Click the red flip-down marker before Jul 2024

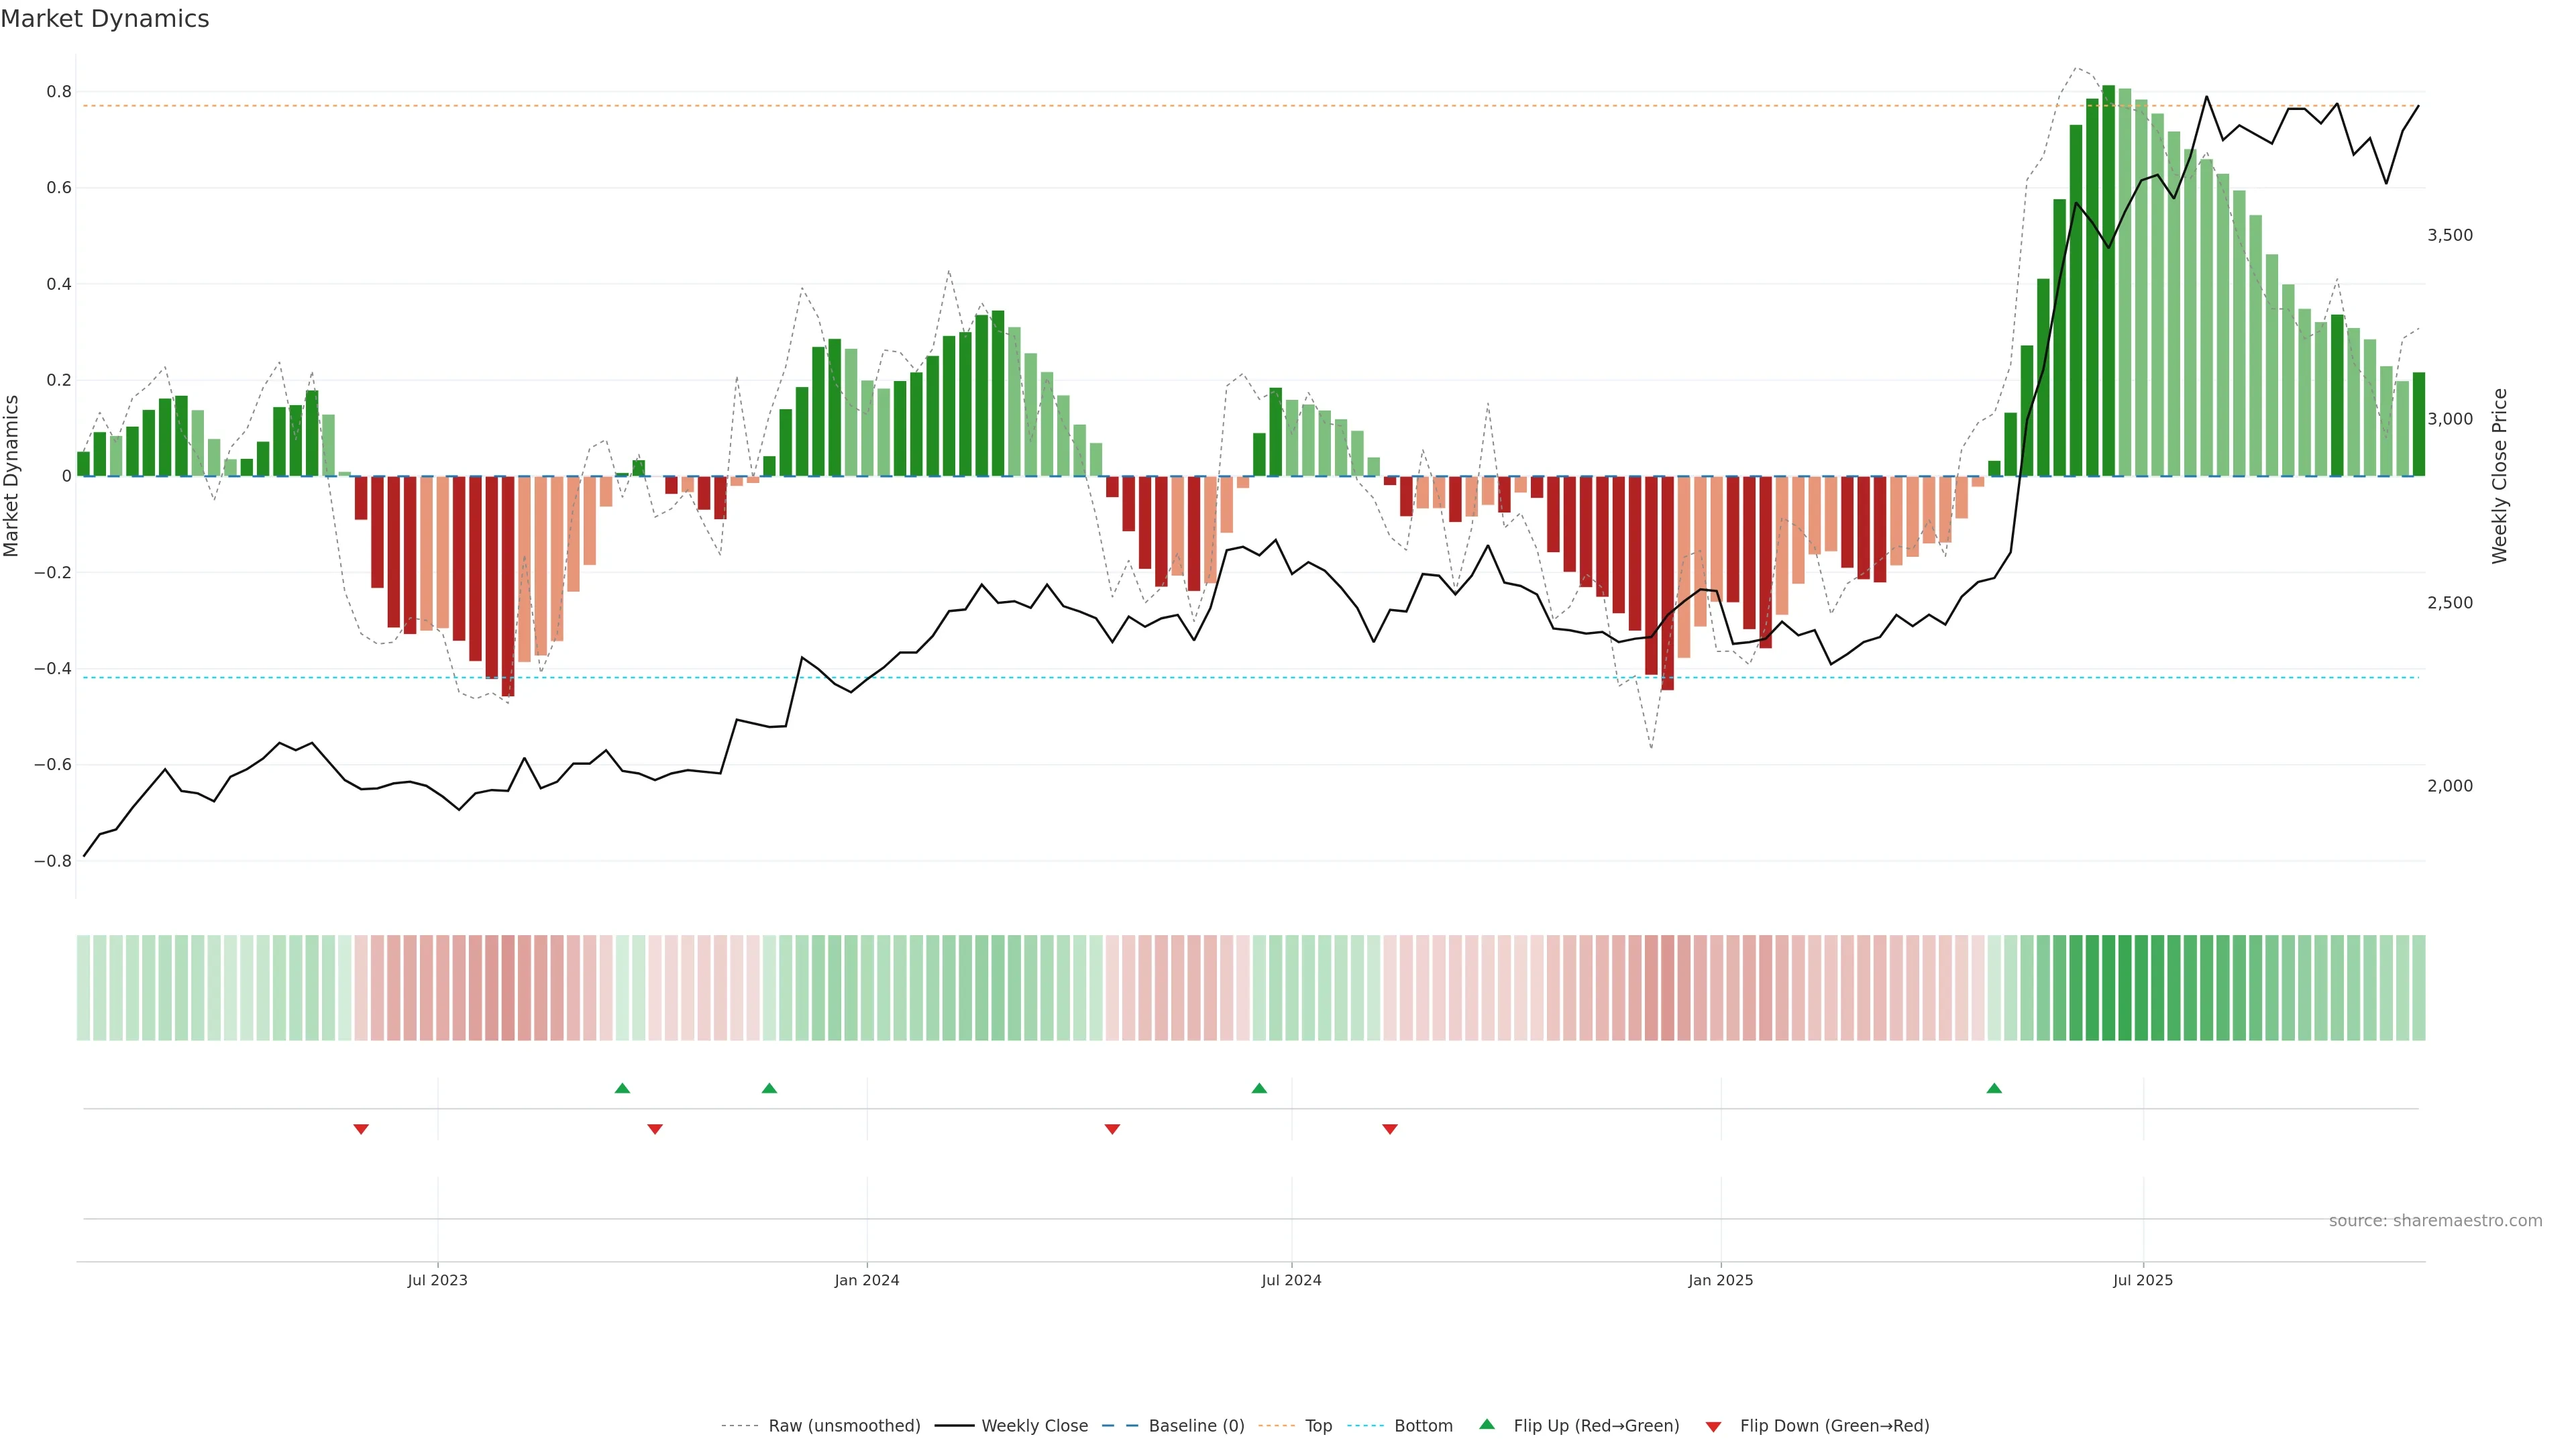point(1112,1129)
